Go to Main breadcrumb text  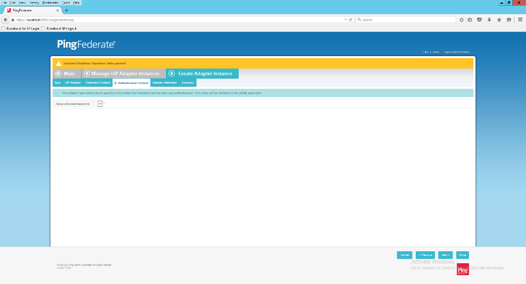tap(69, 73)
